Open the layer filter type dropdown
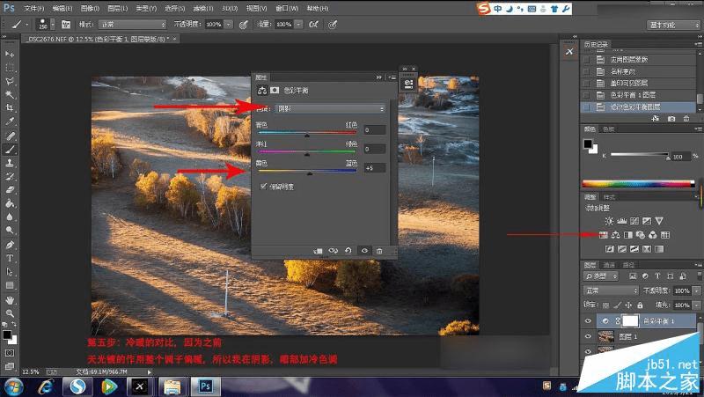 pyautogui.click(x=601, y=276)
